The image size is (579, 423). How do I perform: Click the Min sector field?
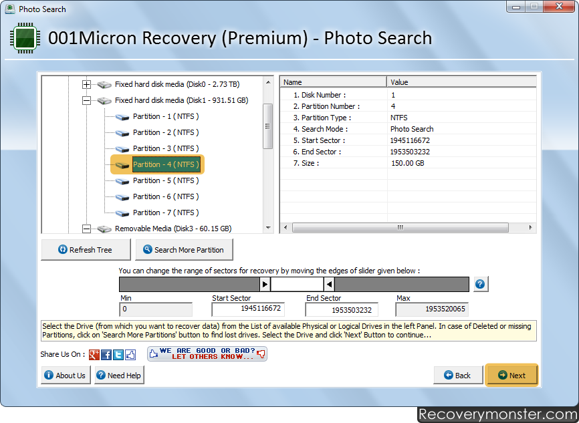point(156,309)
